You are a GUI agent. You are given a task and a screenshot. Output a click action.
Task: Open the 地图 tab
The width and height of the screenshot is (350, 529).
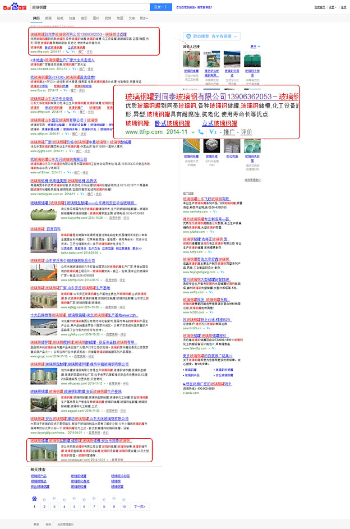coord(119,18)
